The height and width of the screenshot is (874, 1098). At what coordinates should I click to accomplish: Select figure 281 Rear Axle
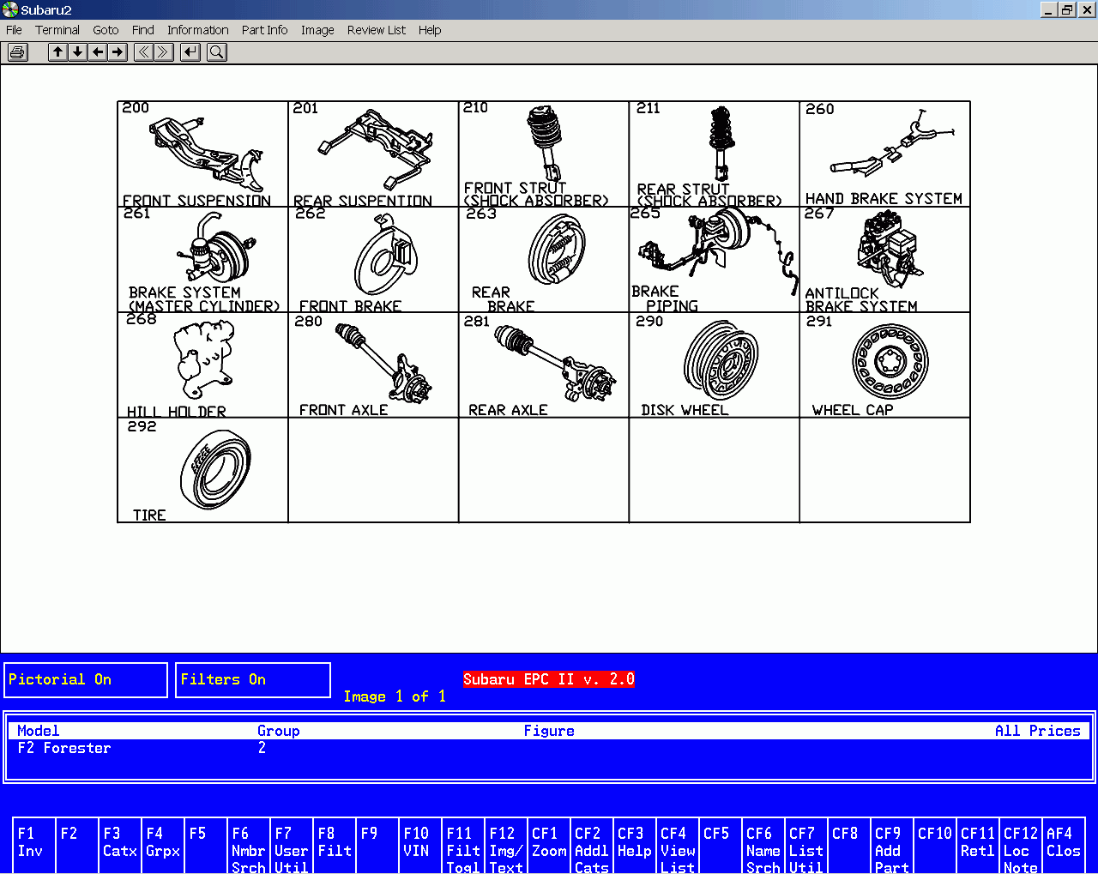pos(544,365)
